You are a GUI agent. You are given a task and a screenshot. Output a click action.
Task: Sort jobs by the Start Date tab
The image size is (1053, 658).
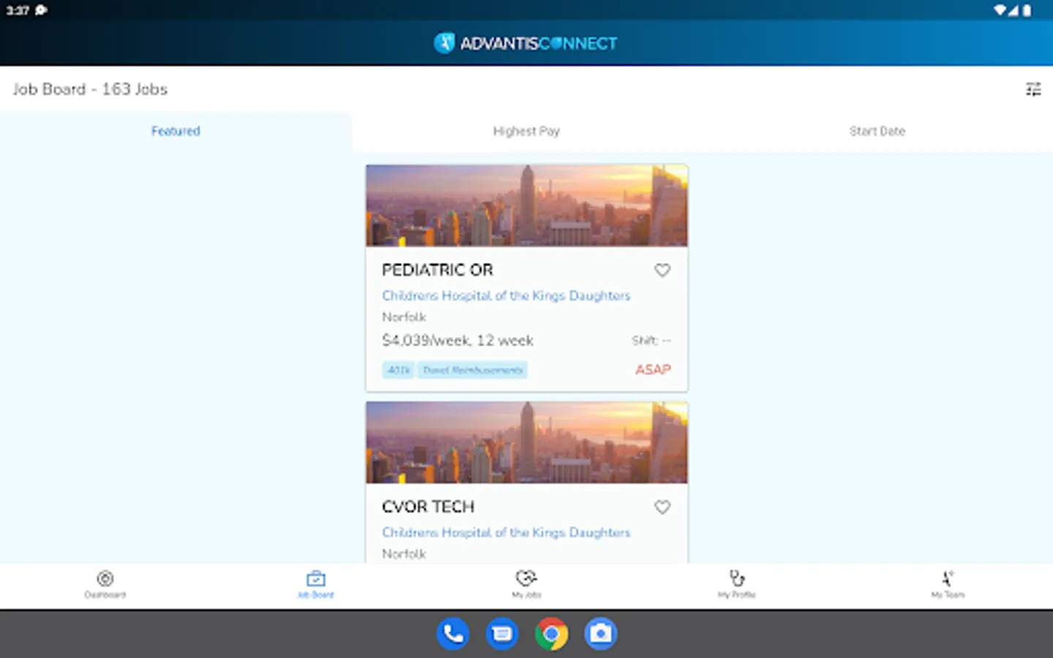[x=877, y=132]
